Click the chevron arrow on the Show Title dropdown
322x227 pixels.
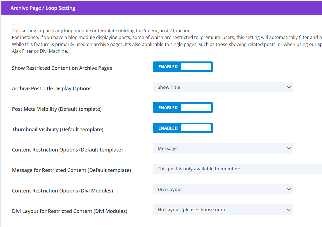pos(289,87)
